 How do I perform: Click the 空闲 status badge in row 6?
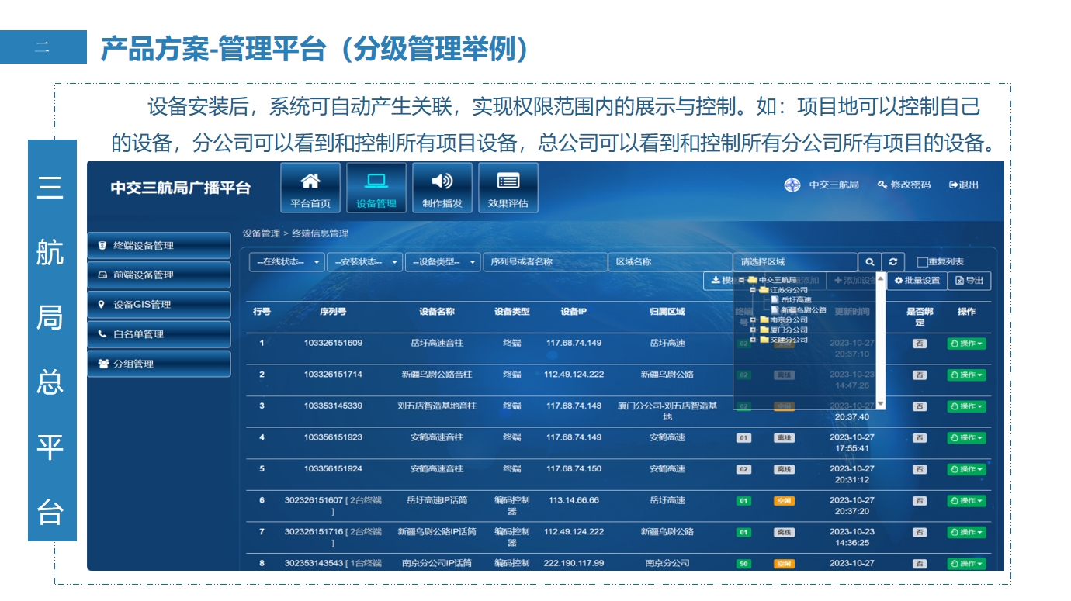(784, 501)
